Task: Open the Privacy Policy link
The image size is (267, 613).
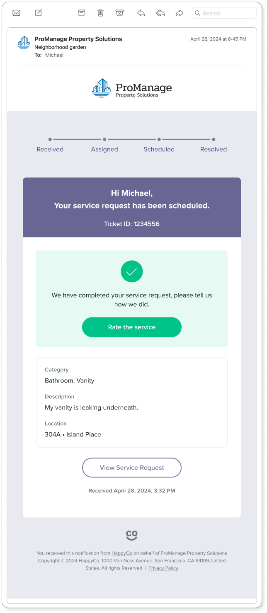Action: [x=163, y=568]
